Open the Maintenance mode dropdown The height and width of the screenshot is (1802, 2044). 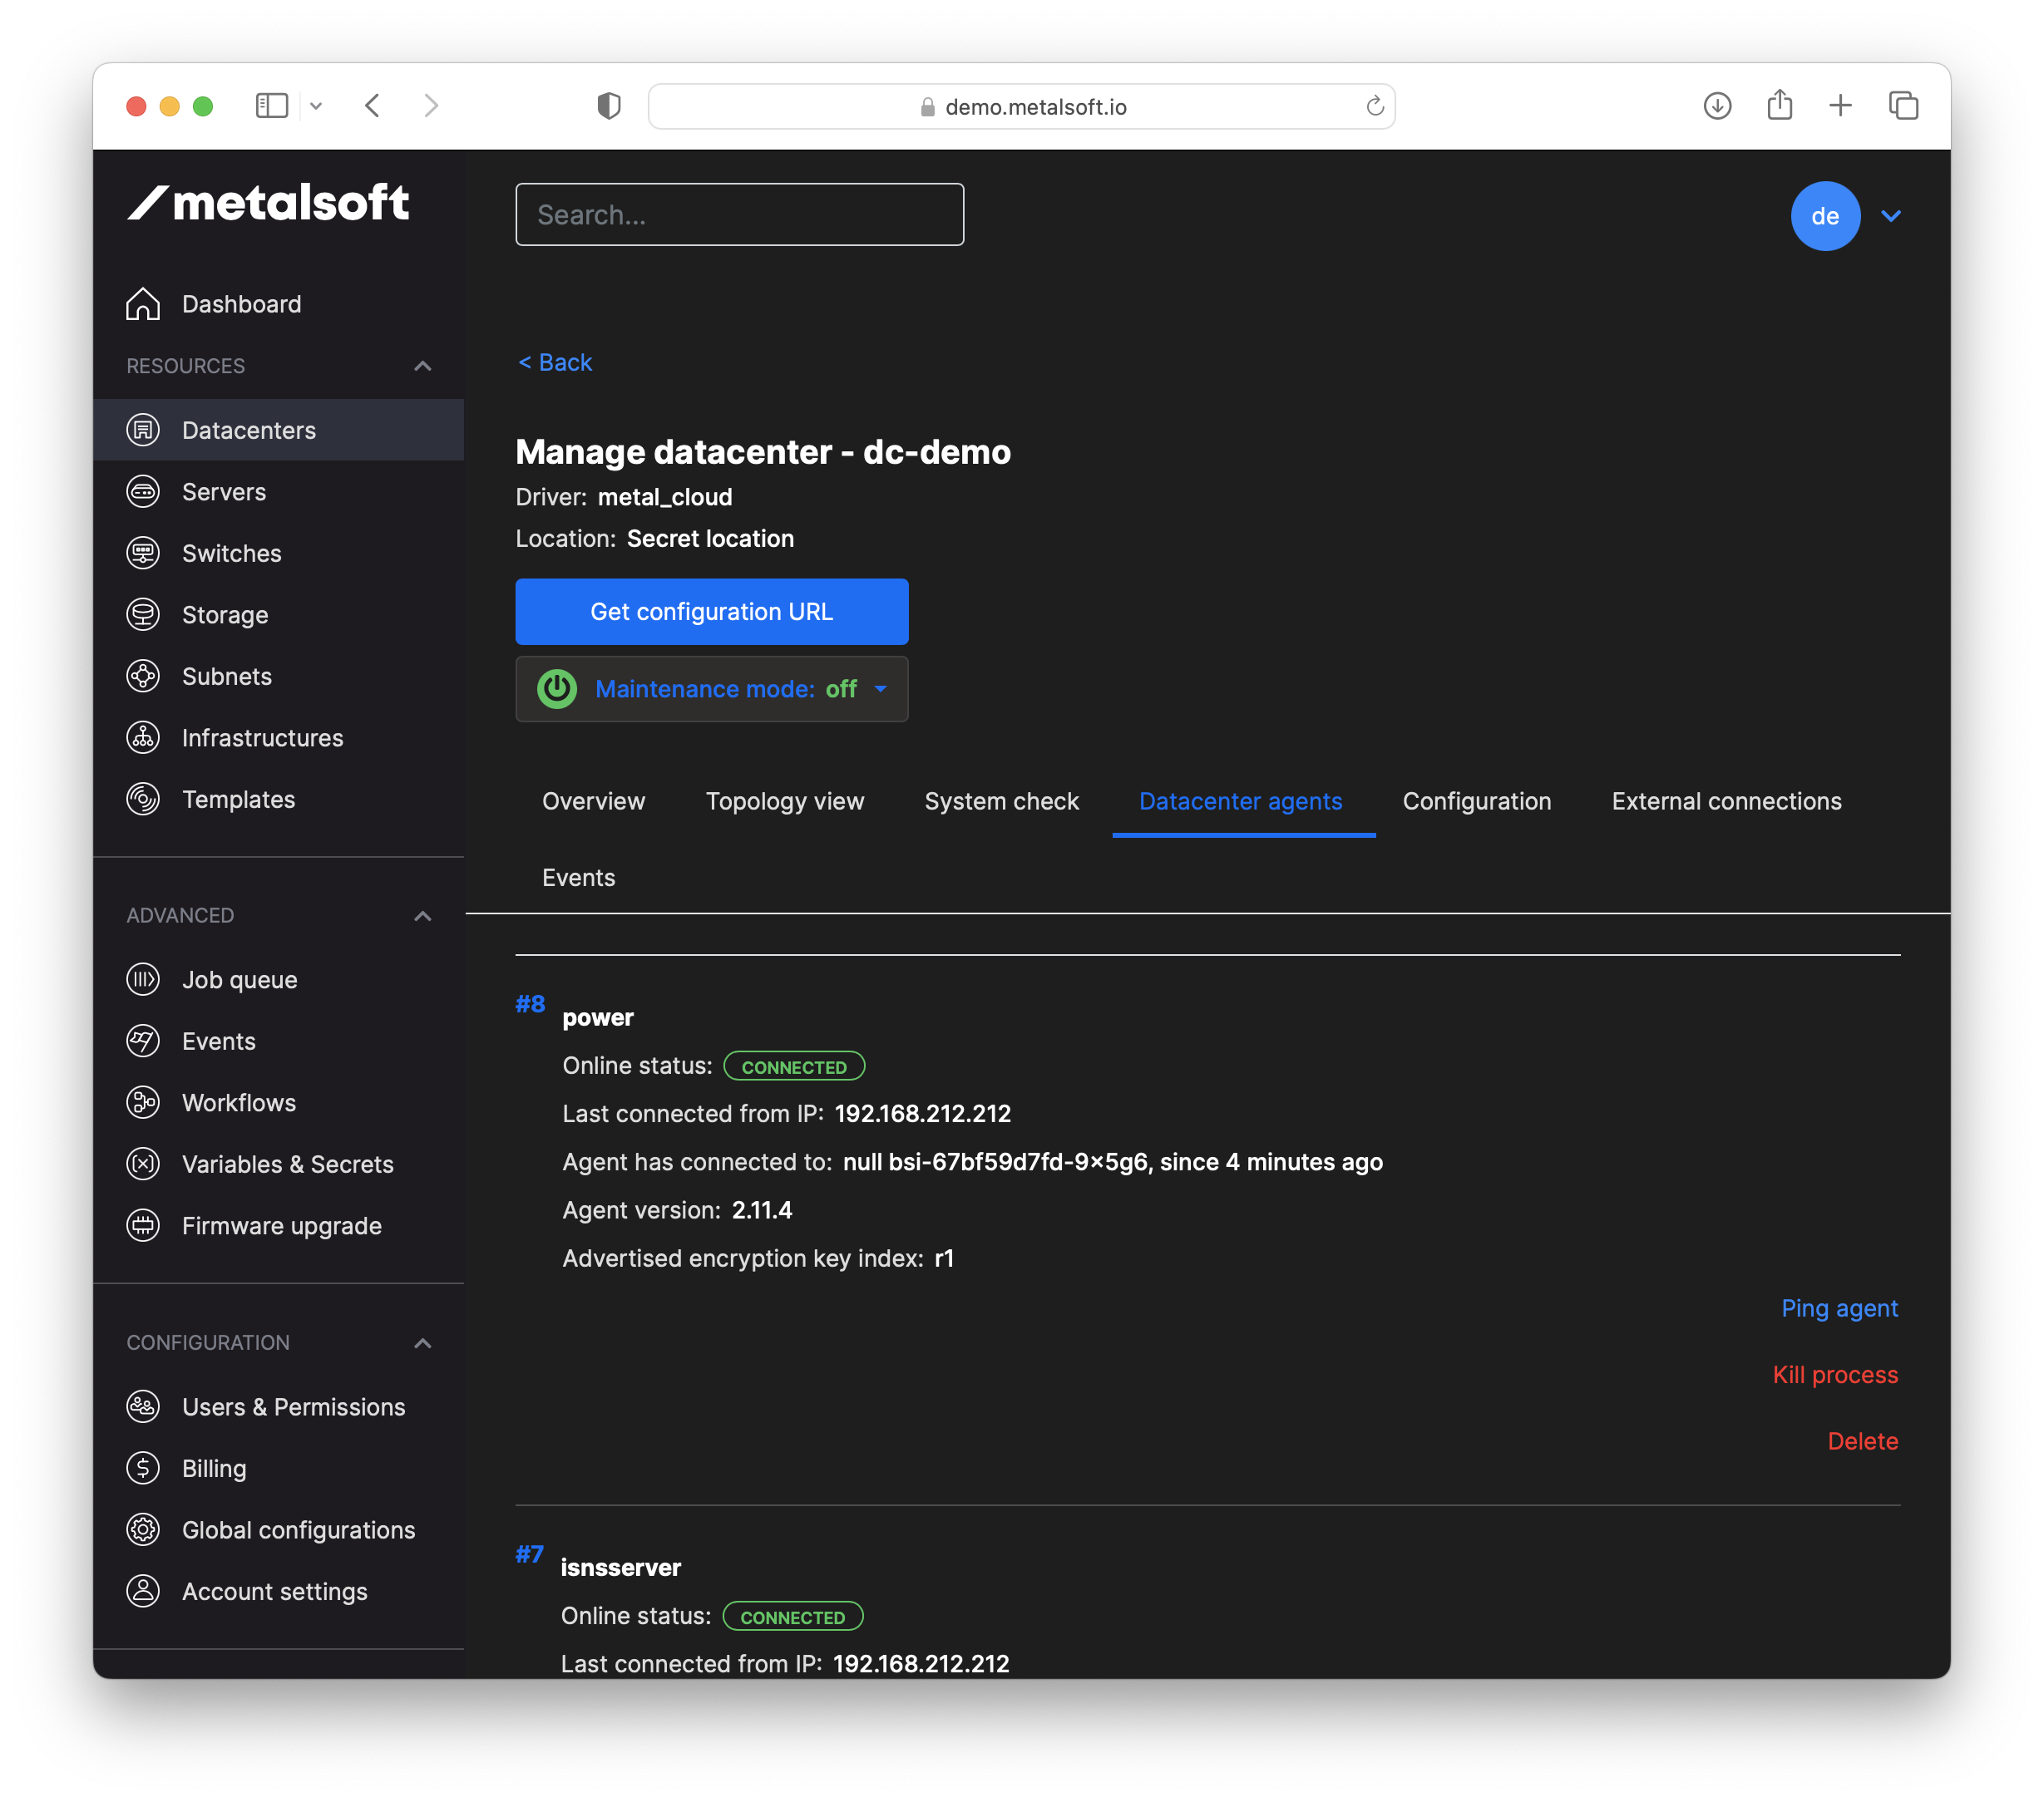pyautogui.click(x=711, y=688)
